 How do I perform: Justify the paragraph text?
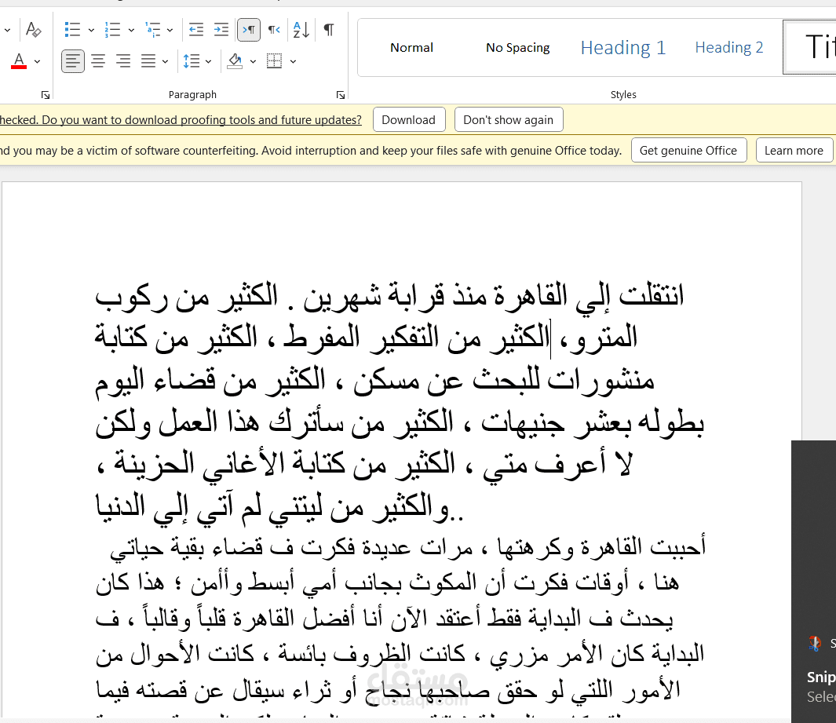(148, 60)
